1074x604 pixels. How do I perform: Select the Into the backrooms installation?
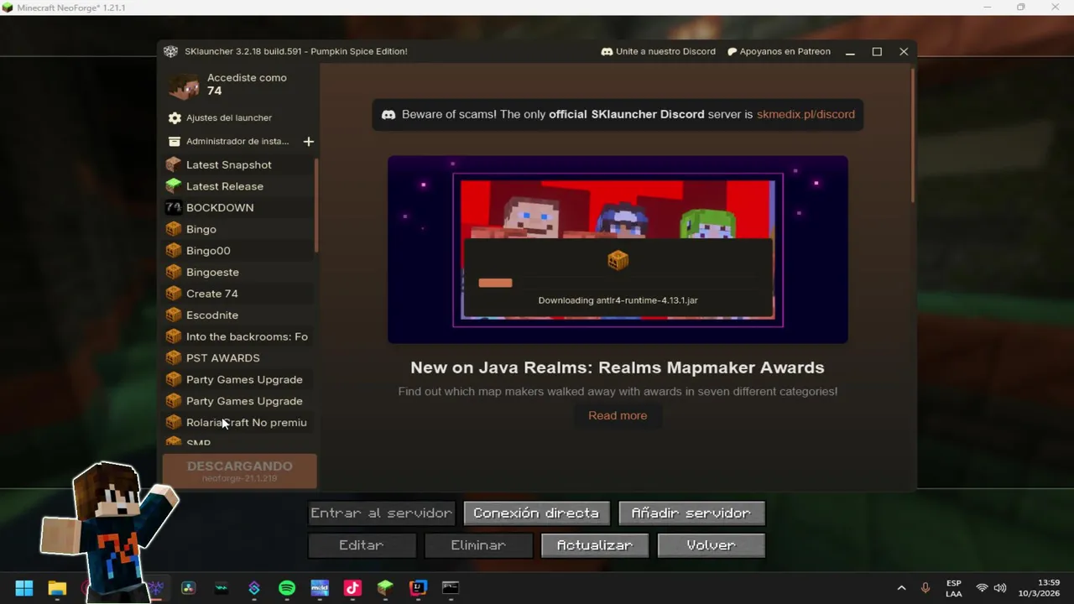(239, 336)
